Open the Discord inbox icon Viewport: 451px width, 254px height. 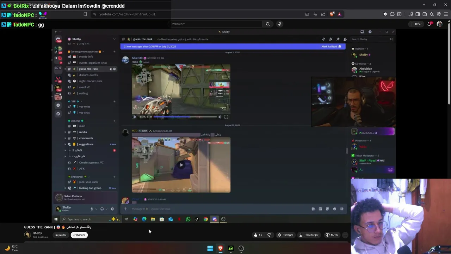(362, 32)
